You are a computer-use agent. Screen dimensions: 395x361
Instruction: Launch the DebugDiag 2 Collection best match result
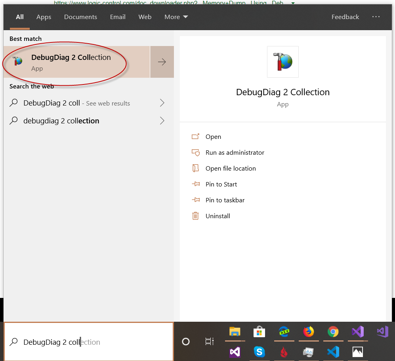(x=71, y=62)
